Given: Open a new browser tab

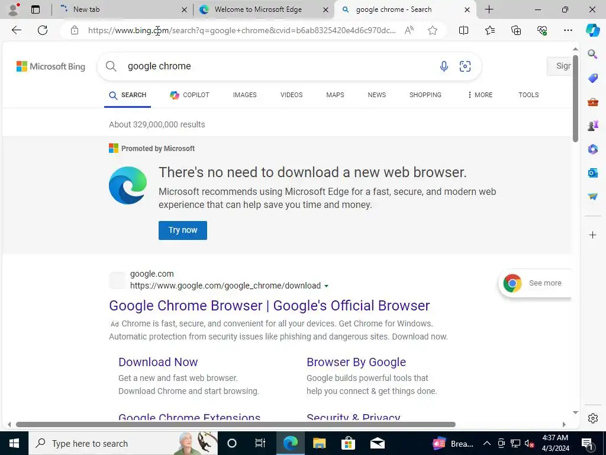Looking at the screenshot, I should [x=489, y=9].
